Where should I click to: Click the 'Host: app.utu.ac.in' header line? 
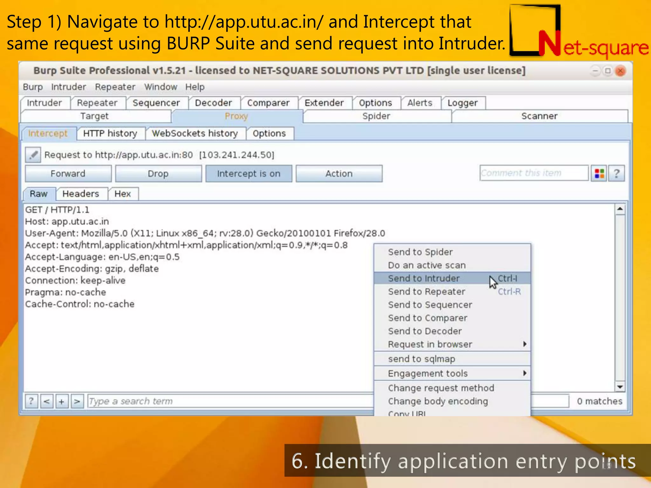pyautogui.click(x=67, y=221)
